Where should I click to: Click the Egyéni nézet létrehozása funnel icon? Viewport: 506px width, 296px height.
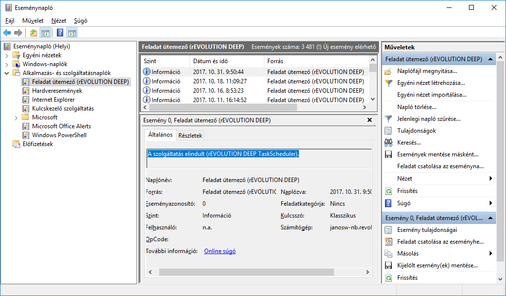(x=388, y=83)
